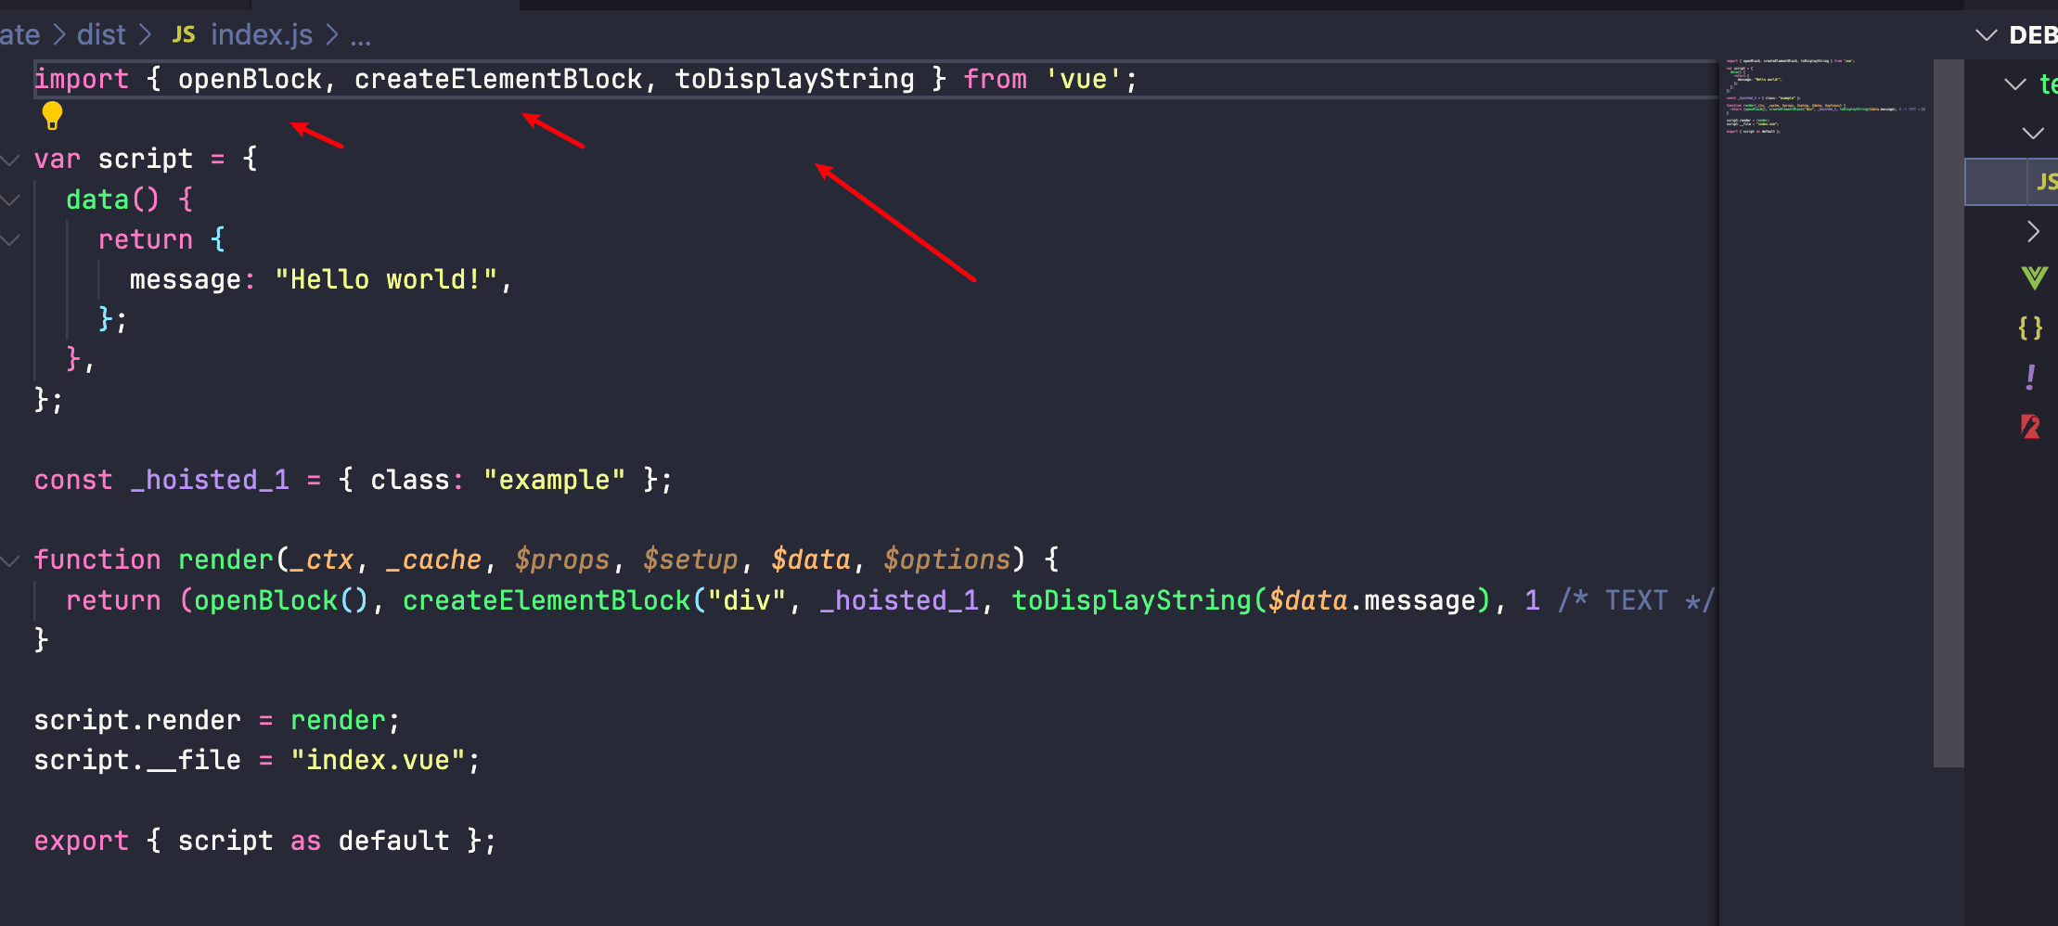Collapse the expanded subfolder under 'te'
The width and height of the screenshot is (2058, 926).
coord(2032,134)
